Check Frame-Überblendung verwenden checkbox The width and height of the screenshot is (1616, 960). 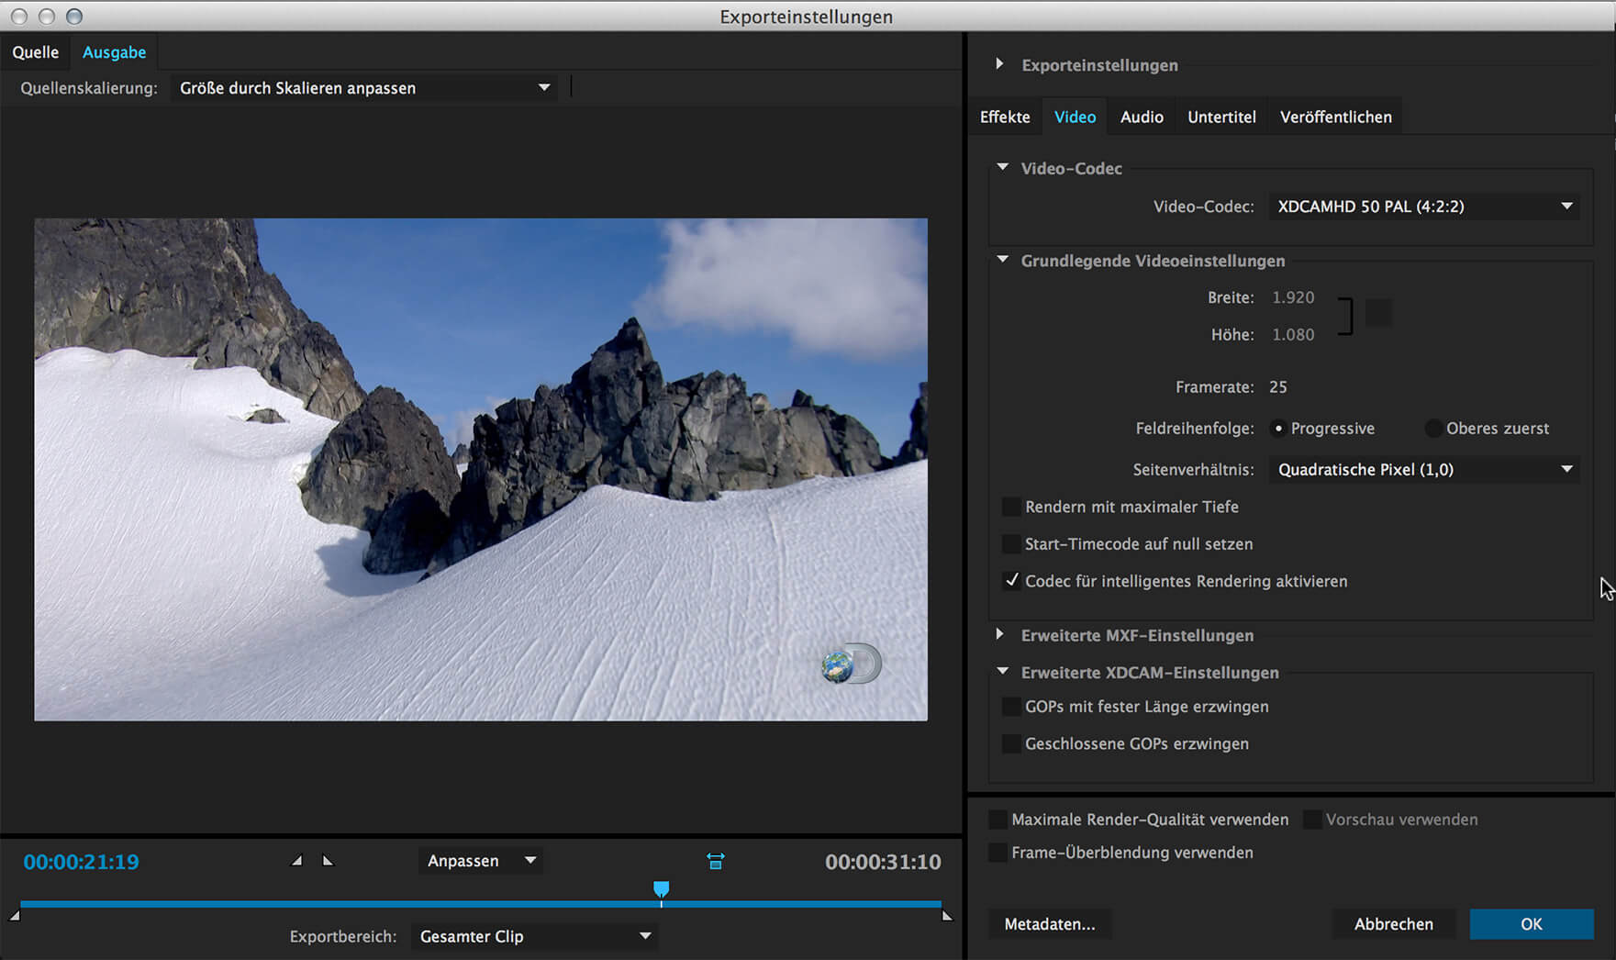[997, 853]
